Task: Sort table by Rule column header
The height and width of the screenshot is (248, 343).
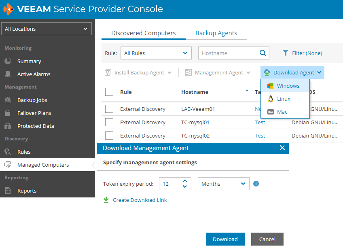Action: (126, 92)
